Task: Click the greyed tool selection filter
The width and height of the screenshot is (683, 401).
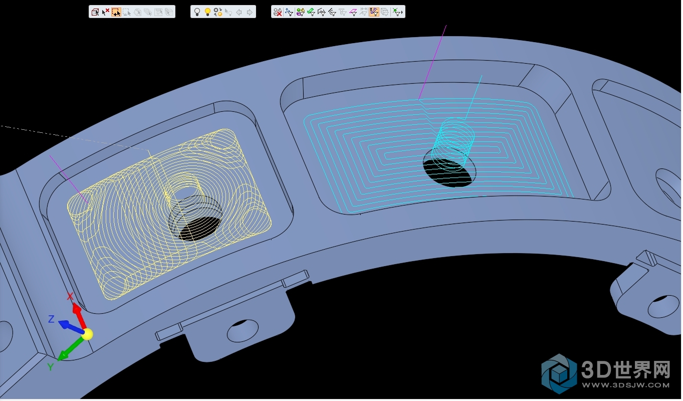Action: (x=343, y=12)
